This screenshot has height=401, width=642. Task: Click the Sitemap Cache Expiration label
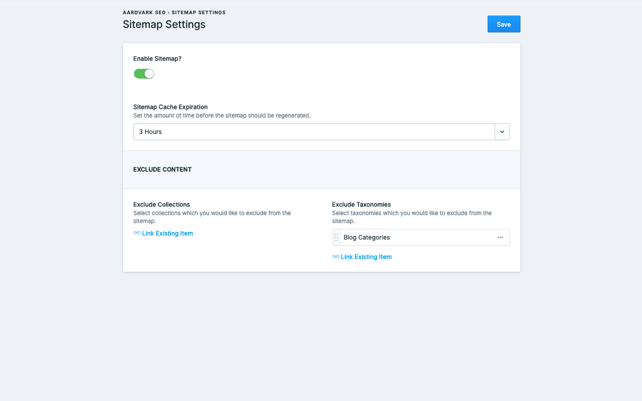point(171,107)
